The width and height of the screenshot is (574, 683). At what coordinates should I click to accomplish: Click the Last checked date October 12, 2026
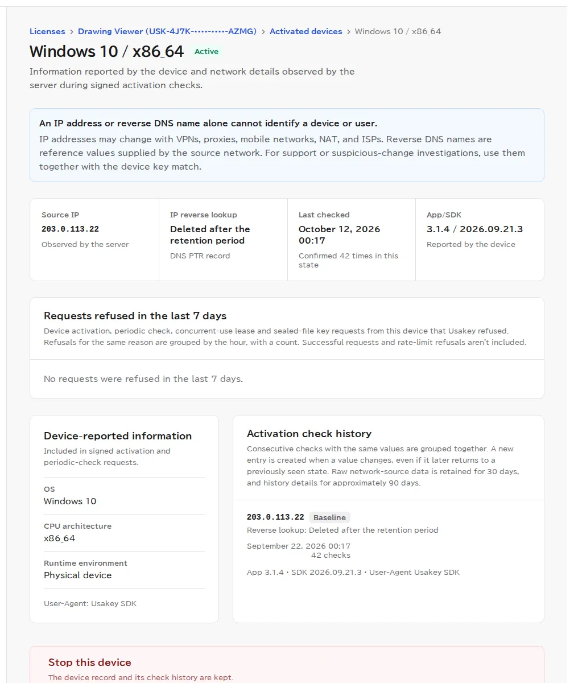339,234
